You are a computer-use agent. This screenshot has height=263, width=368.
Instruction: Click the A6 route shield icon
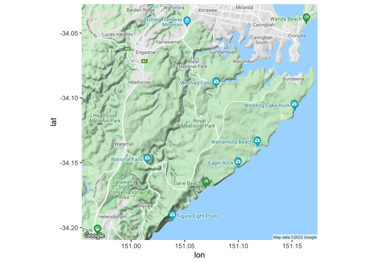pyautogui.click(x=127, y=49)
